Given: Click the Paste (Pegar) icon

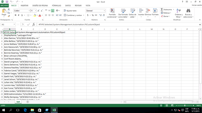Looking at the screenshot, I should pos(4,11).
